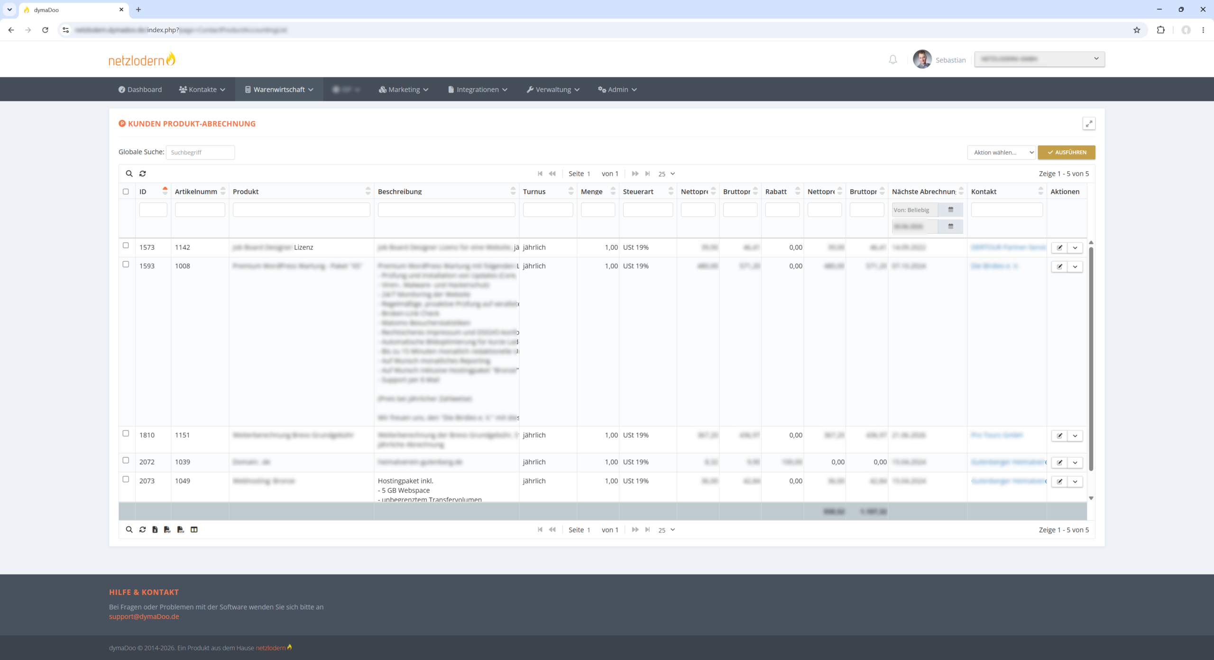Viewport: 1214px width, 660px height.
Task: Expand the panel with the fullscreen arrows icon
Action: click(1089, 124)
